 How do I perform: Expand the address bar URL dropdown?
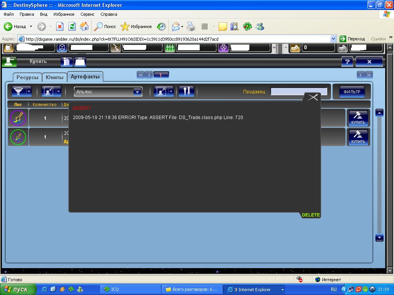click(333, 39)
